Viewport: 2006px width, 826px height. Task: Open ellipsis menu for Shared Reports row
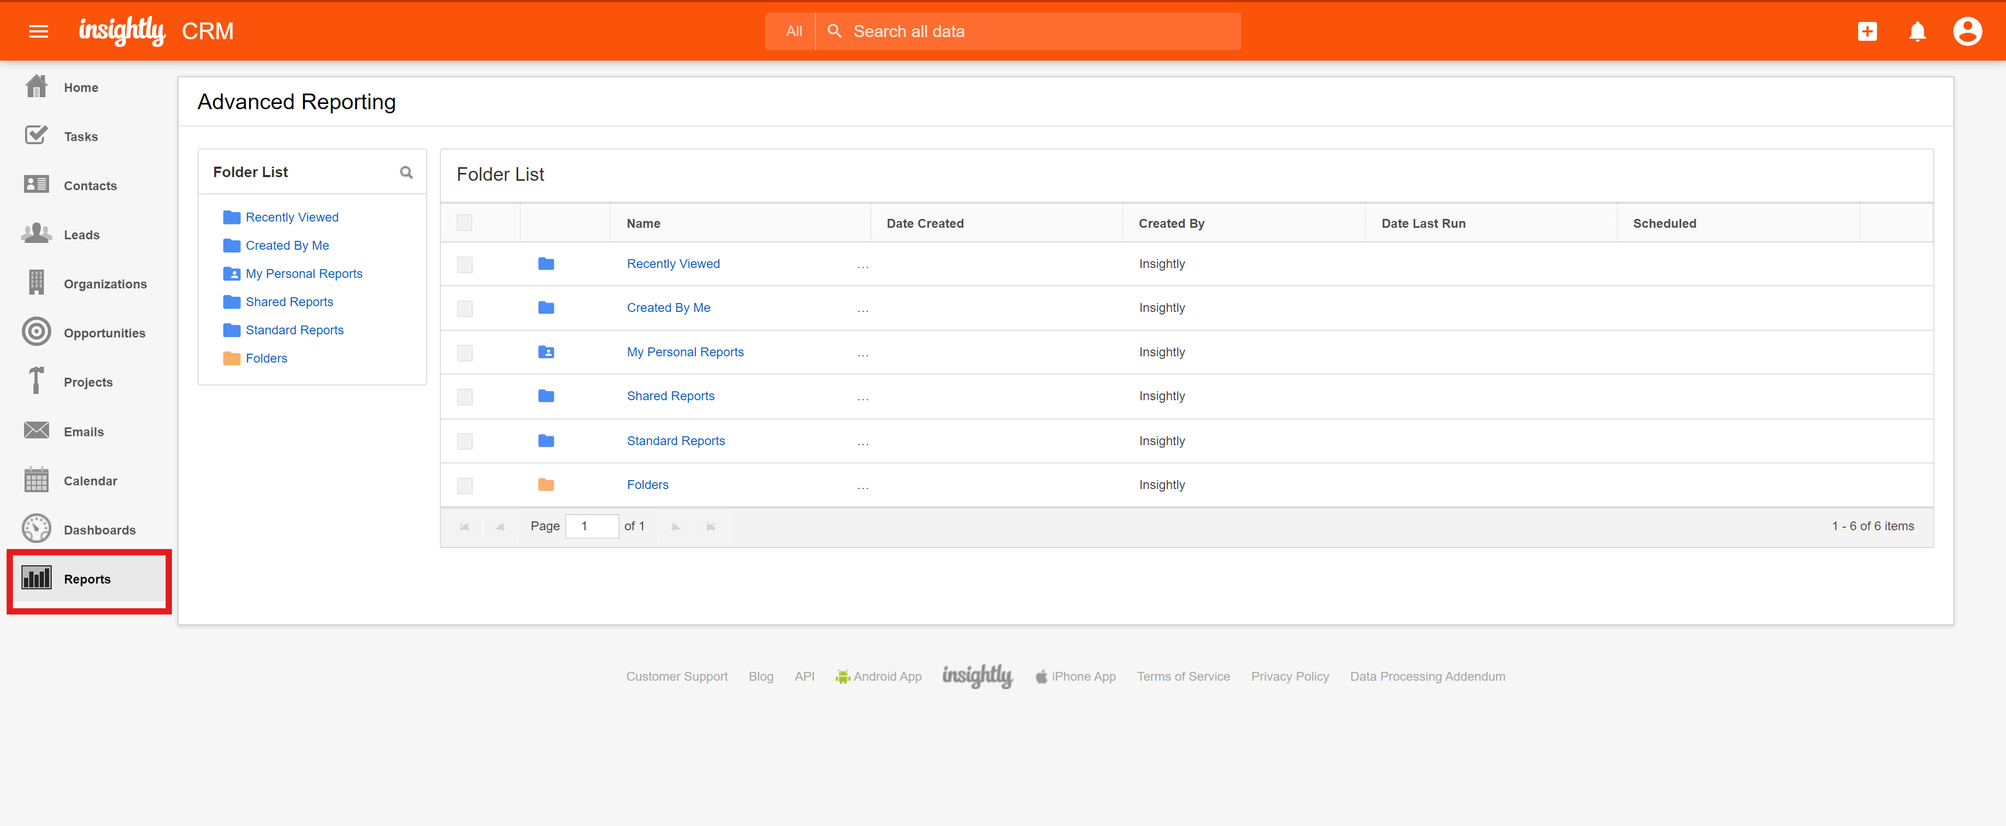(862, 398)
